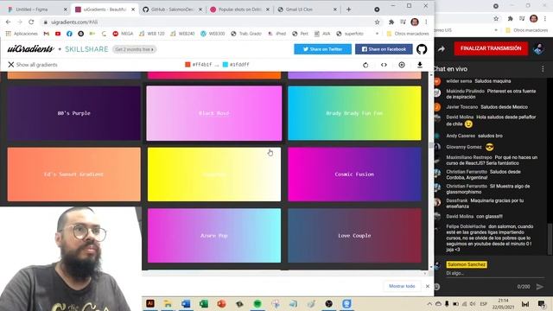Click FINALIZAR TRANSMISIÓN button
Viewport: 553px width, 311px height.
[491, 48]
